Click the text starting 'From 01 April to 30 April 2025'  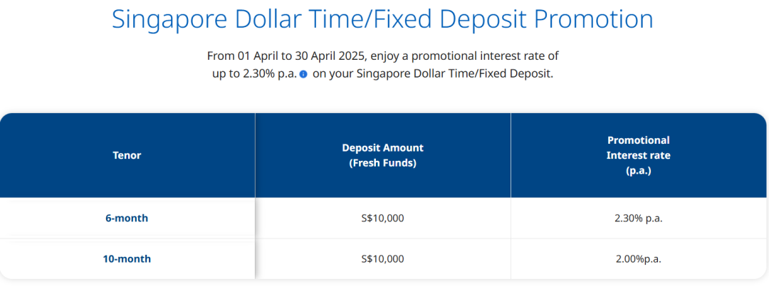tap(382, 56)
